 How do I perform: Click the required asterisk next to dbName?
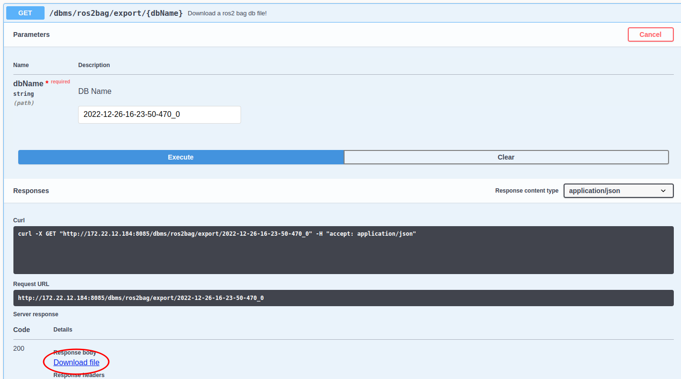[47, 81]
